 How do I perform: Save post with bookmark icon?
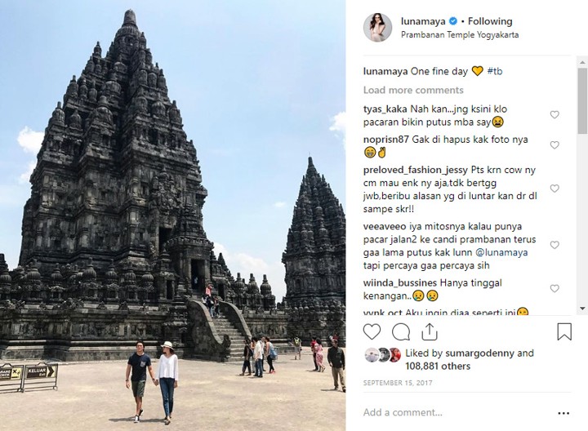[564, 331]
